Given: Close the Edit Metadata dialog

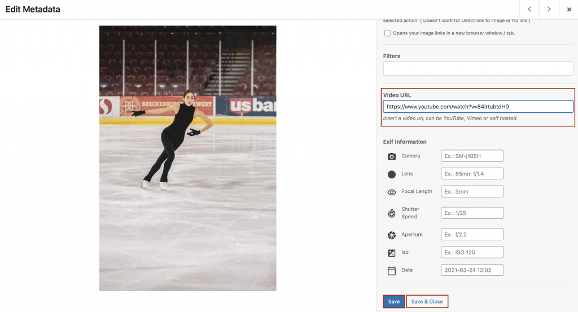Looking at the screenshot, I should click(x=569, y=9).
